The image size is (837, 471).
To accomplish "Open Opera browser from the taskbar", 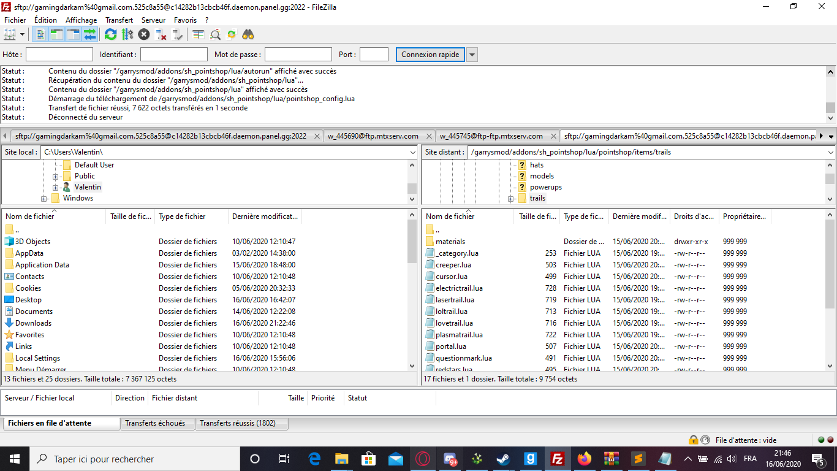I will pyautogui.click(x=422, y=459).
